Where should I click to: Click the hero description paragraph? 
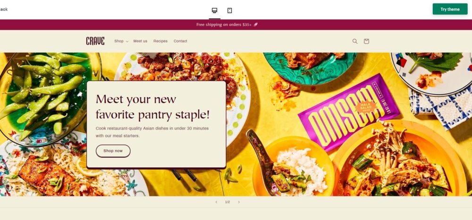[x=152, y=132]
